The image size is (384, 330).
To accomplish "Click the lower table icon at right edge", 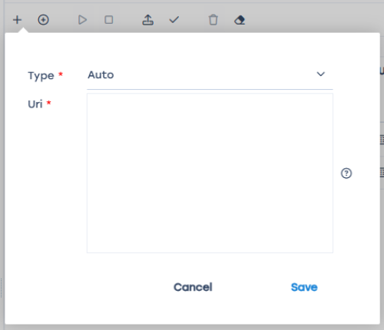I will pos(382,172).
